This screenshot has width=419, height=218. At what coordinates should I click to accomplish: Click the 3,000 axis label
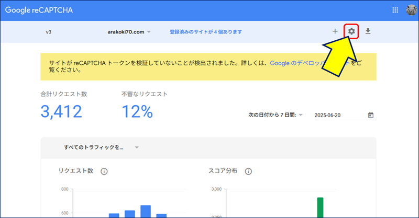216,189
